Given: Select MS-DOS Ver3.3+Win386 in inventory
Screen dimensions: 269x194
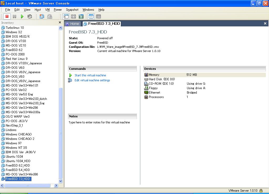Looking at the screenshot, I should pyautogui.click(x=22, y=174).
